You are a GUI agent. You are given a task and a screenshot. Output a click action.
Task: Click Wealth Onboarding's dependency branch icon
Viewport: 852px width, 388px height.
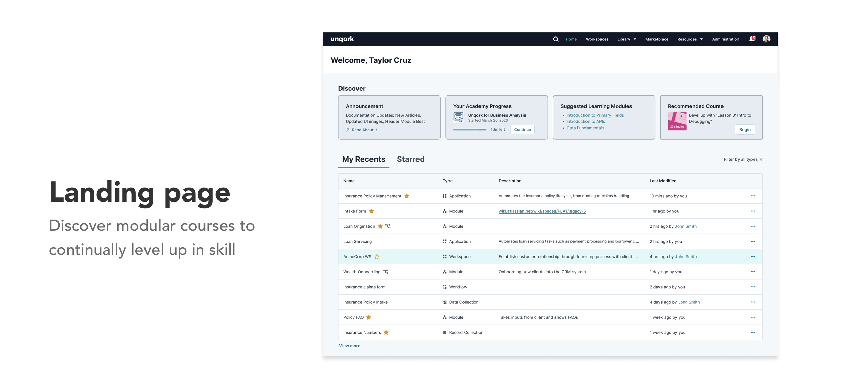[385, 272]
